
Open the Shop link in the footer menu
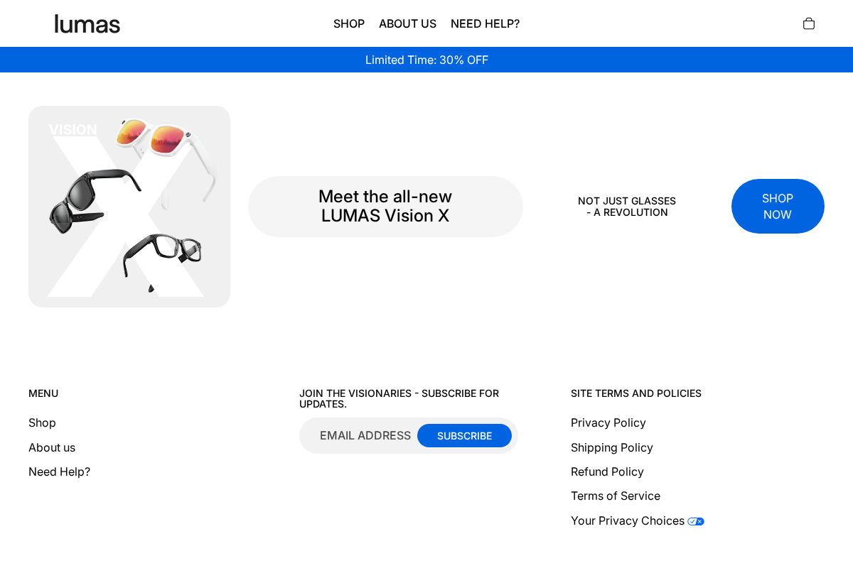point(42,422)
